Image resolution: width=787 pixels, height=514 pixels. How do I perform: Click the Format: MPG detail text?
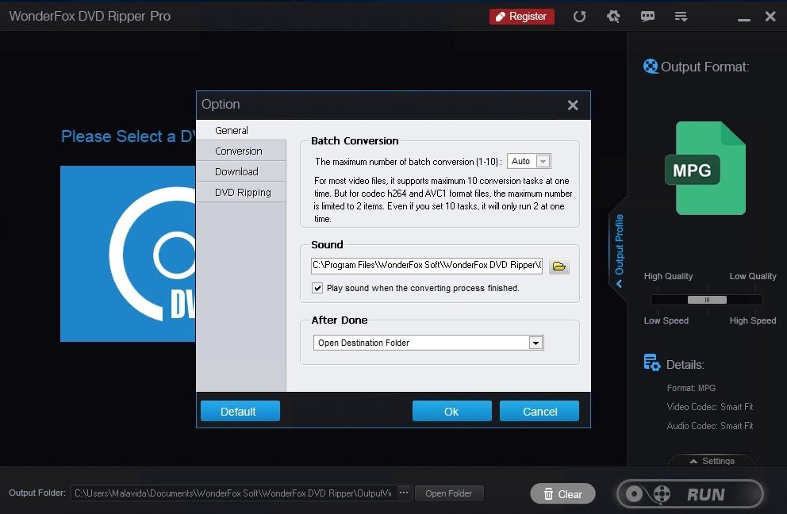(x=691, y=388)
